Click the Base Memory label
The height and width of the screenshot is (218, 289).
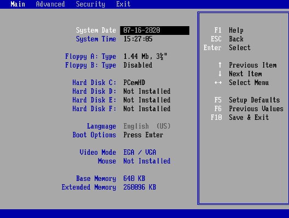[x=96, y=179]
